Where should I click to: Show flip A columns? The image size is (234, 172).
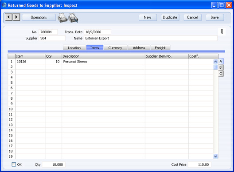[221, 61]
